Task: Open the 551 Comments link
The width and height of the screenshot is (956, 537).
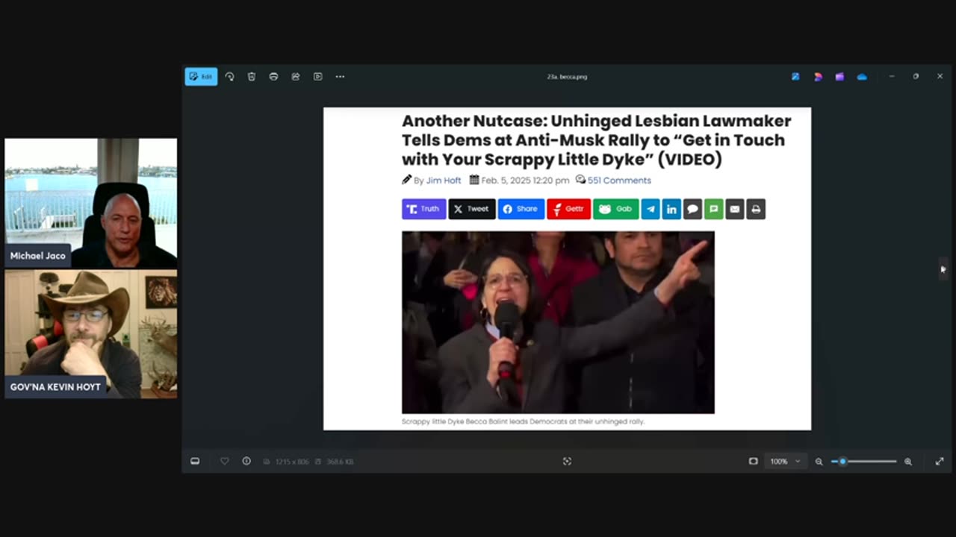Action: [619, 180]
